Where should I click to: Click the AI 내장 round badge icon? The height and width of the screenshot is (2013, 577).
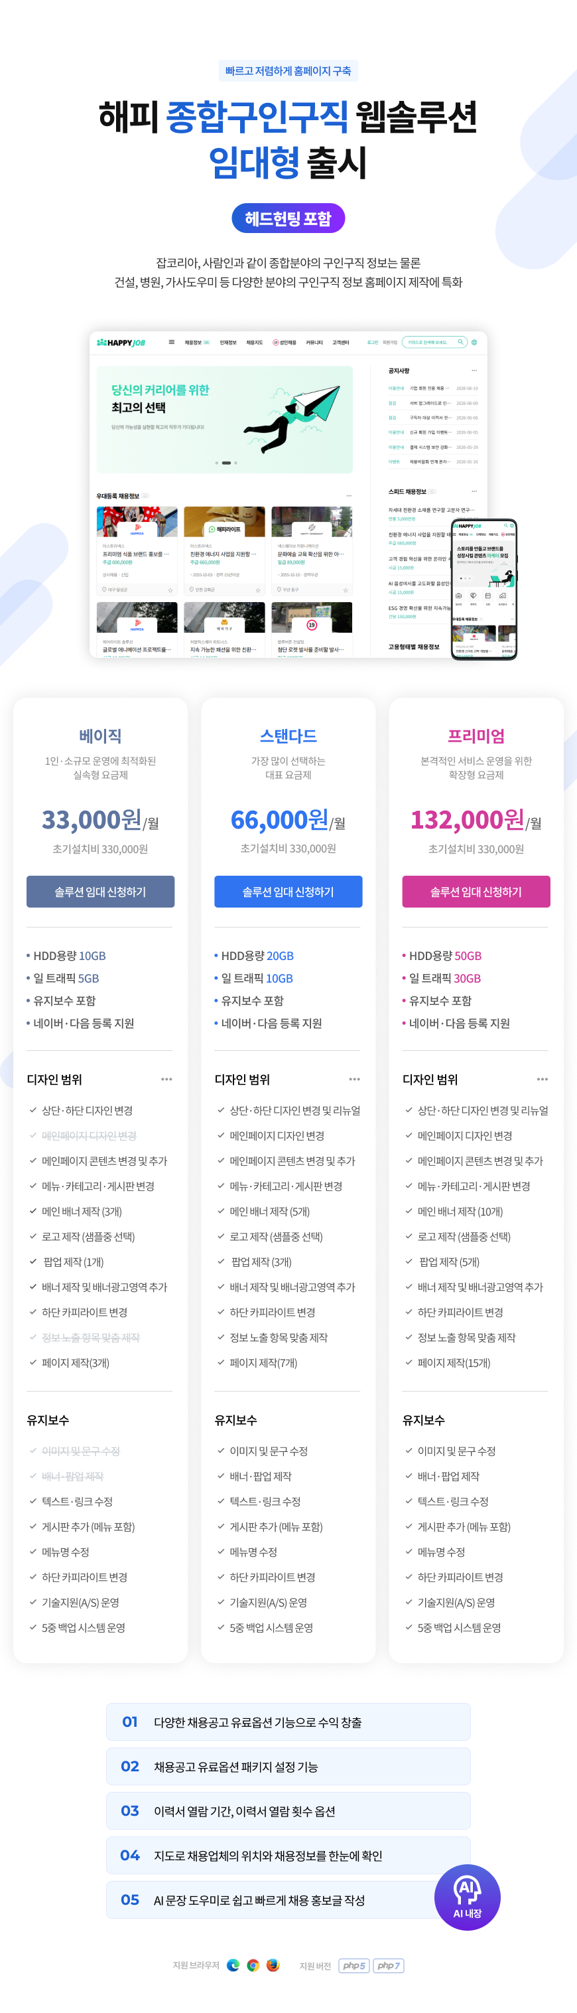coord(467,1897)
